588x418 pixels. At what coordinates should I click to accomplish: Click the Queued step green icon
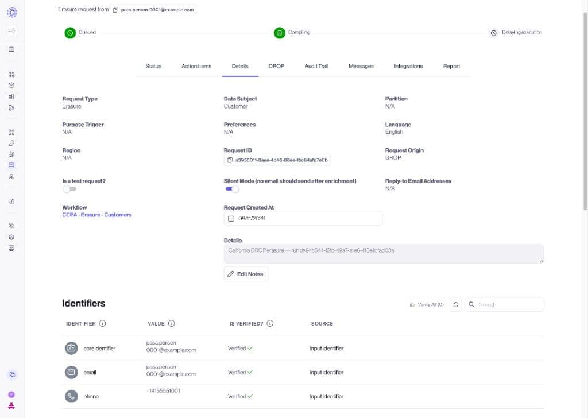(x=70, y=33)
